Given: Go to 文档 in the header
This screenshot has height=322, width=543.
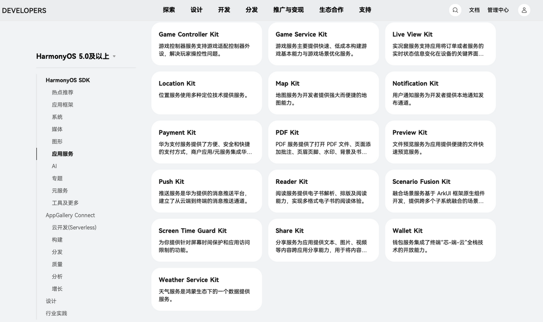Looking at the screenshot, I should pos(474,10).
